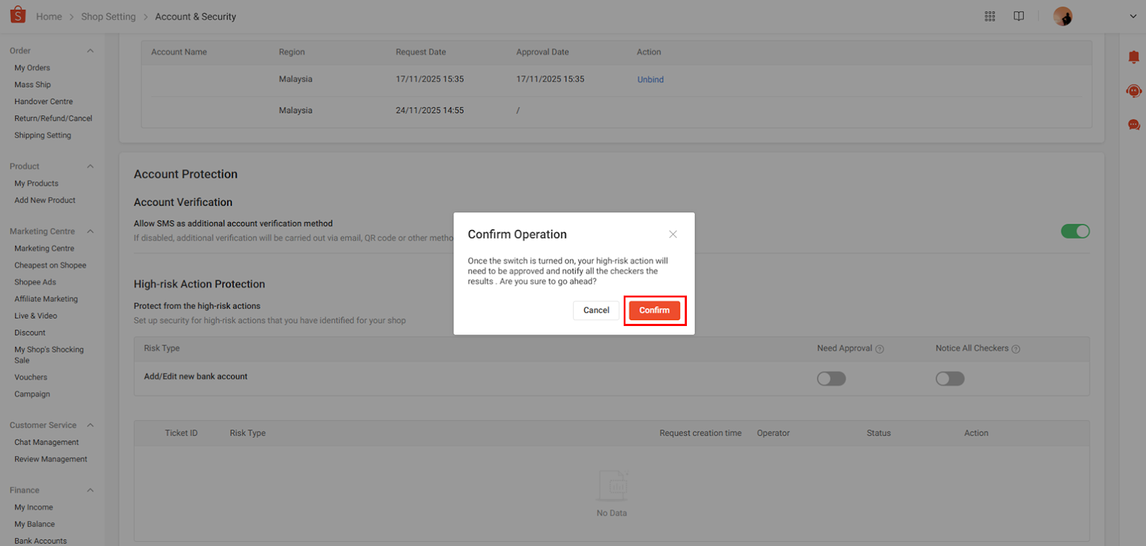
Task: Open My Balance menu item
Action: [x=34, y=525]
